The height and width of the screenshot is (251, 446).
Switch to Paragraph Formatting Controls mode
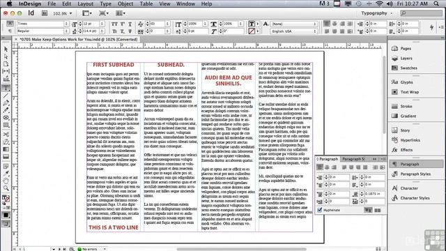(x=10, y=31)
